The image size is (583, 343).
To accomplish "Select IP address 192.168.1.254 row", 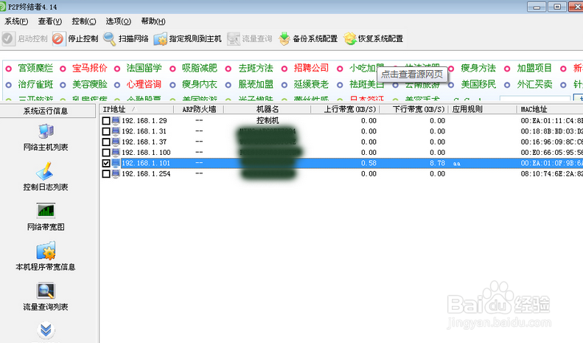I will pos(146,174).
